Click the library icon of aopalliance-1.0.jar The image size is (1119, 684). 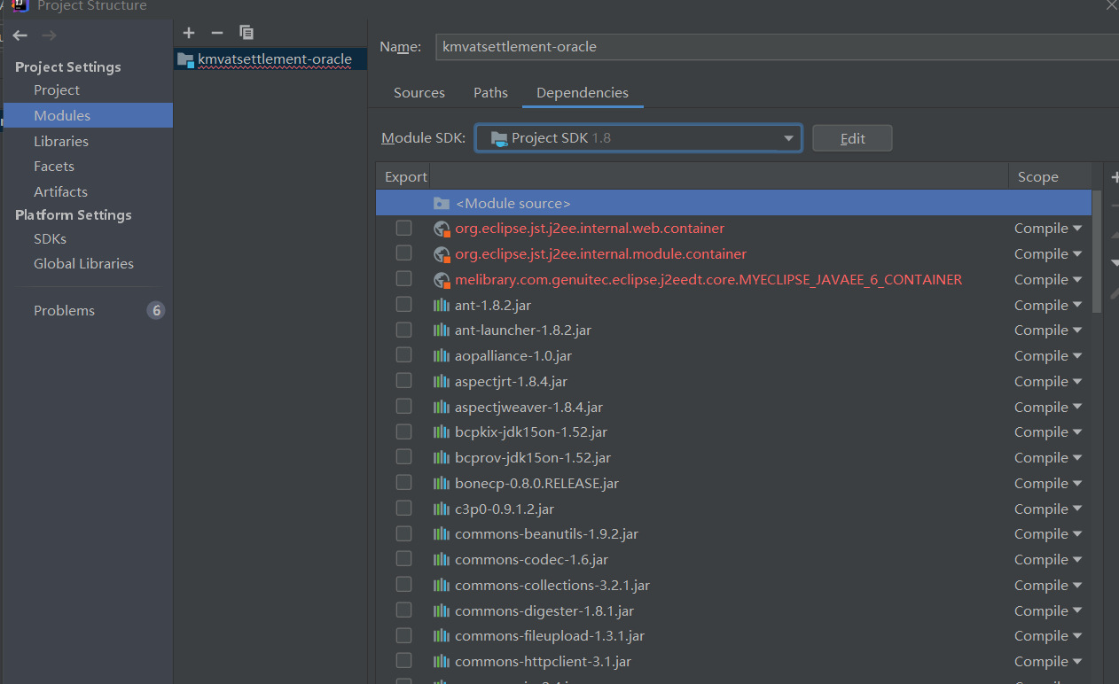pos(442,355)
